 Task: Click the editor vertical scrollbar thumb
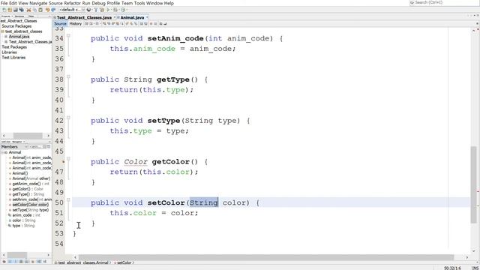pos(473,184)
